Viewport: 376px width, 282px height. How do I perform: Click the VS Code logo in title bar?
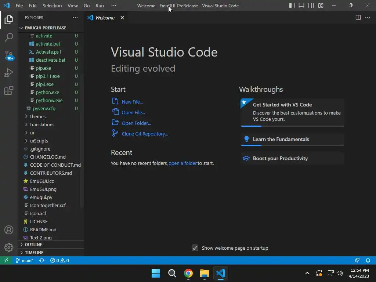point(7,5)
